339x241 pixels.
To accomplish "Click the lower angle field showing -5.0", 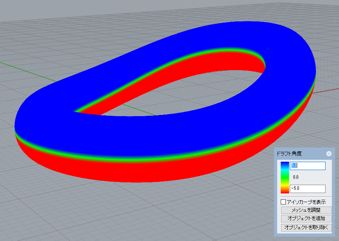I will (308, 189).
